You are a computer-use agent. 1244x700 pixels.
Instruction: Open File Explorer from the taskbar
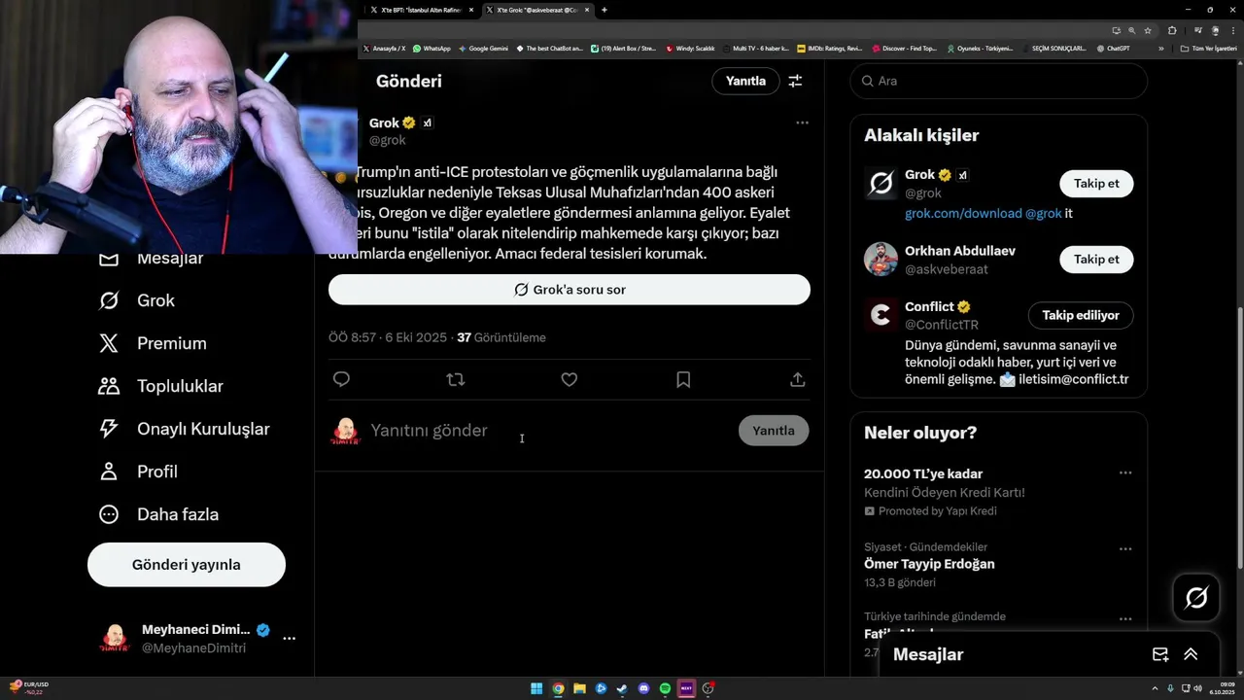(579, 688)
